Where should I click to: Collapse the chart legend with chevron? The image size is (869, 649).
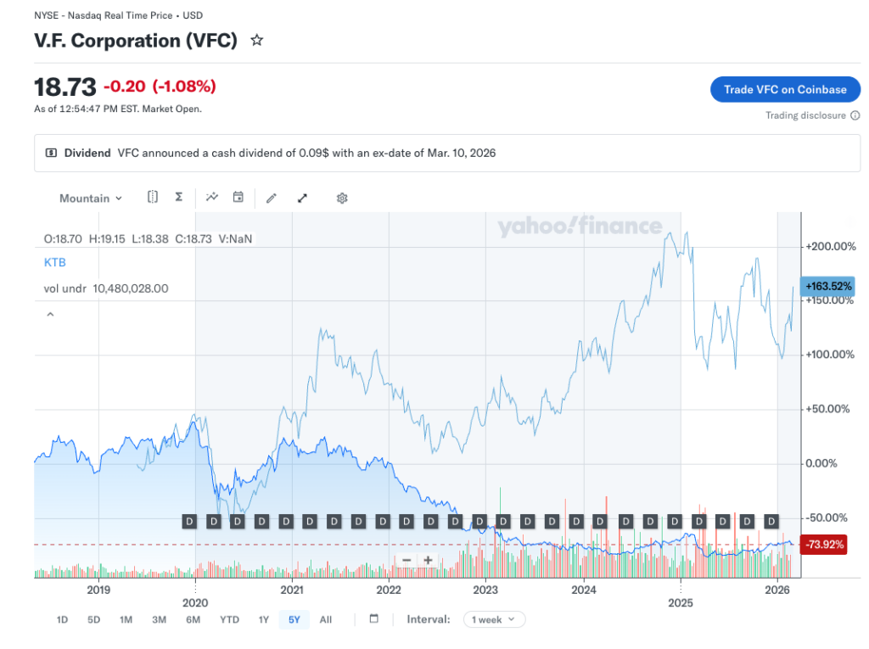(x=50, y=315)
